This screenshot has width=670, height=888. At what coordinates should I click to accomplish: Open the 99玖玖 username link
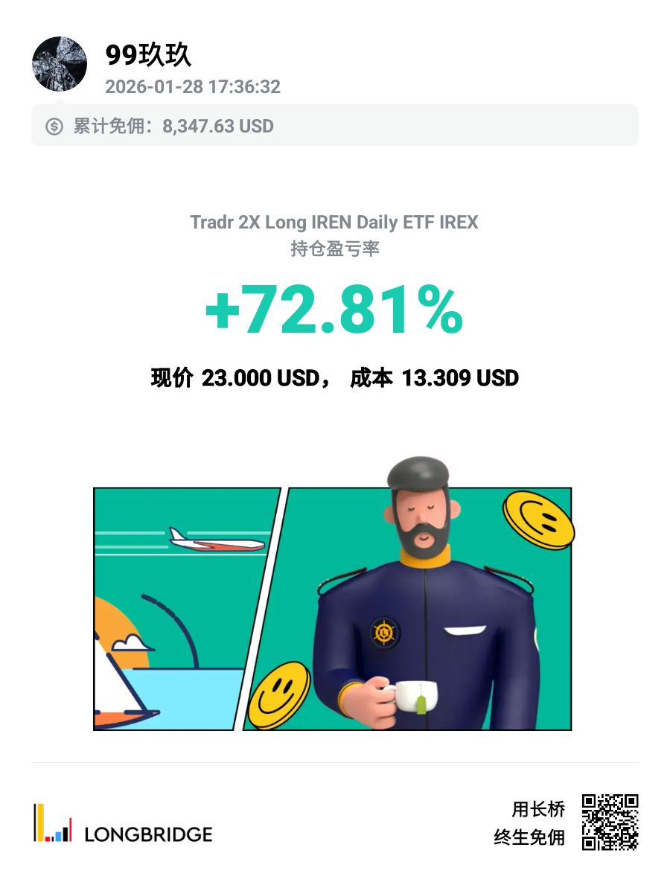coord(148,55)
